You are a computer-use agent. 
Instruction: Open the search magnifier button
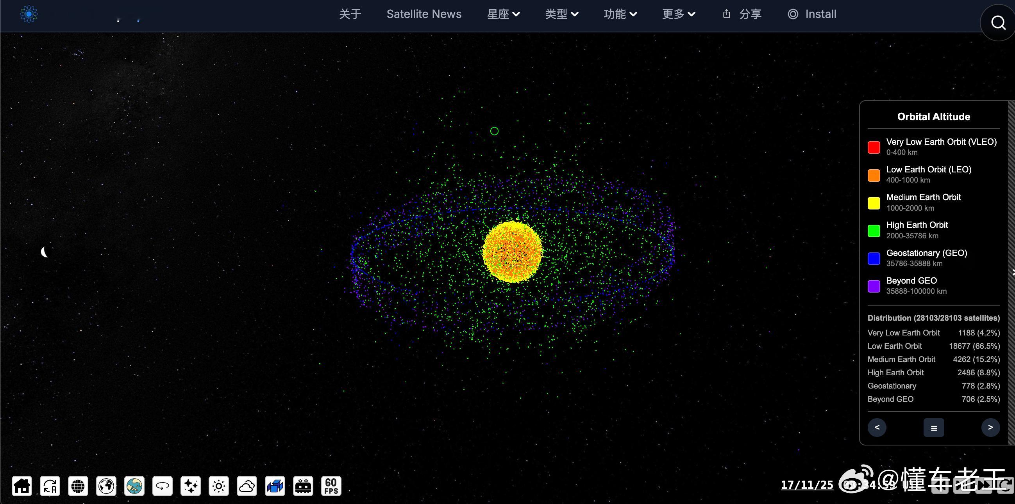[x=998, y=23]
